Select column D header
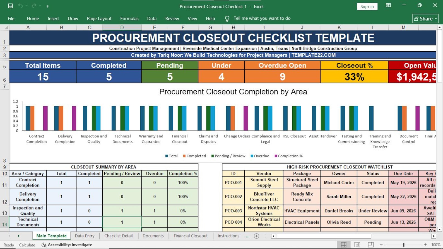 pyautogui.click(x=122, y=27)
